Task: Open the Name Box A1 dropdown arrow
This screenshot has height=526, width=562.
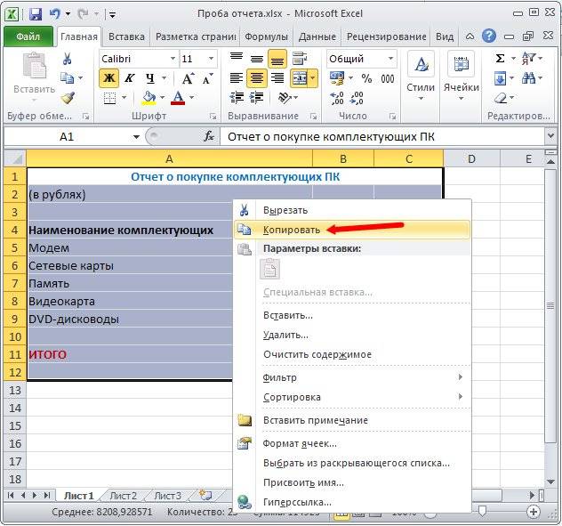Action: click(x=136, y=137)
